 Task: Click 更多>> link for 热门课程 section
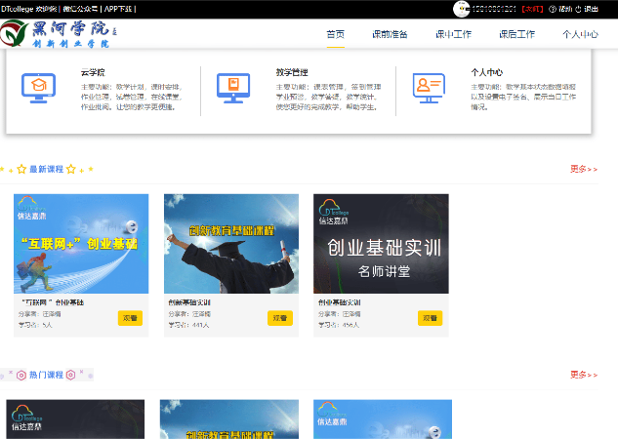(x=584, y=375)
